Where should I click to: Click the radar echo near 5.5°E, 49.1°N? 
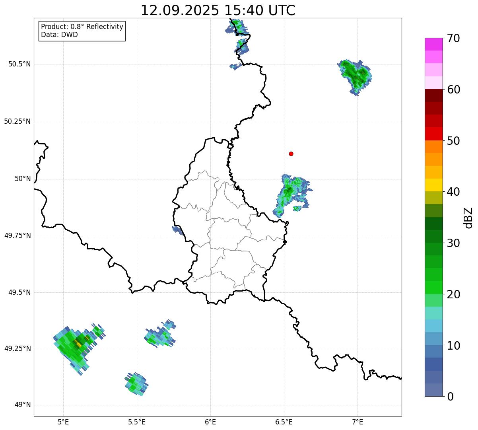pos(136,384)
